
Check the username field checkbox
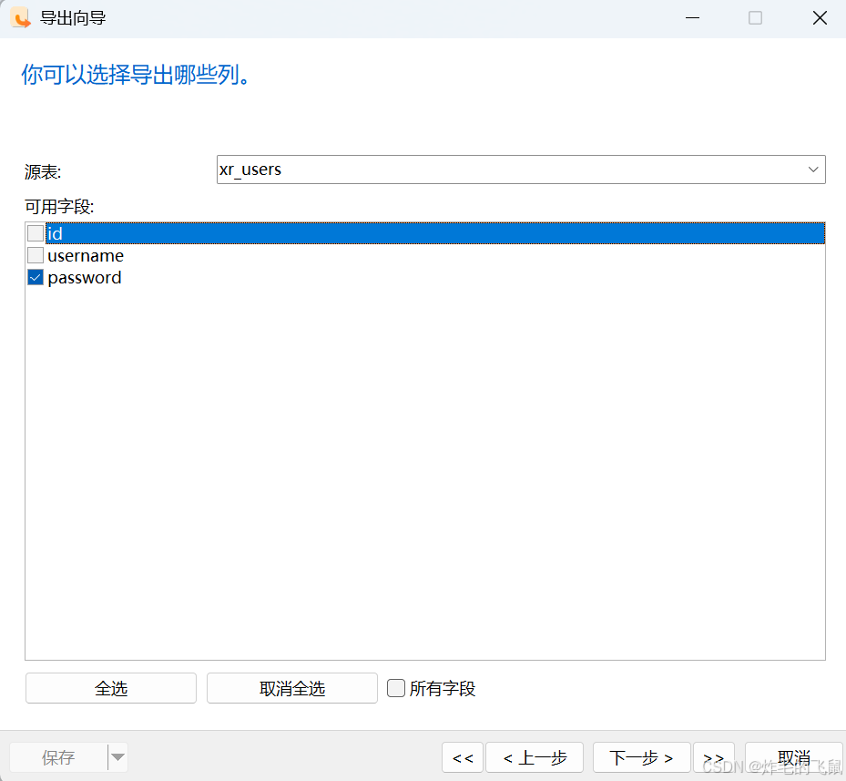(35, 255)
